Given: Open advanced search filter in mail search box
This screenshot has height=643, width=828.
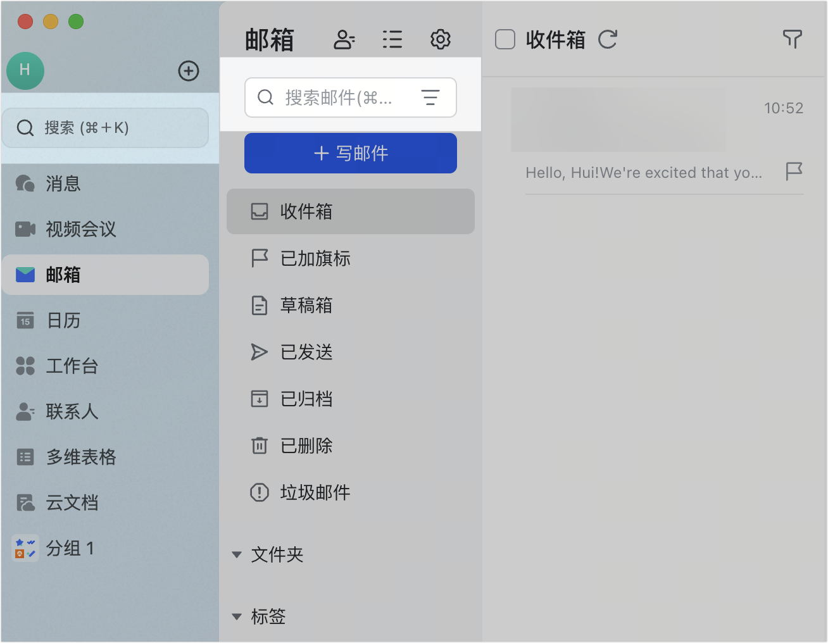Looking at the screenshot, I should click(x=430, y=97).
